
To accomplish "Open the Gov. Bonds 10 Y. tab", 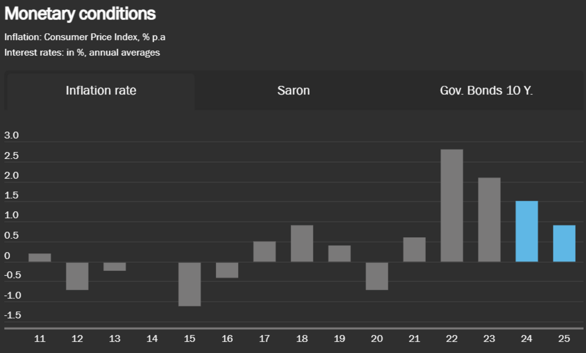I will point(487,91).
